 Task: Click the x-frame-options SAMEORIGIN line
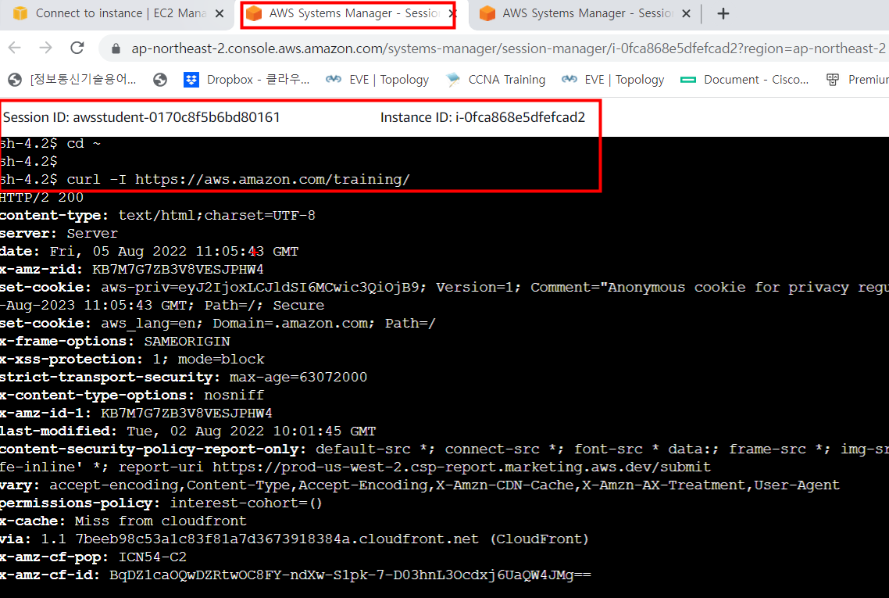point(115,342)
